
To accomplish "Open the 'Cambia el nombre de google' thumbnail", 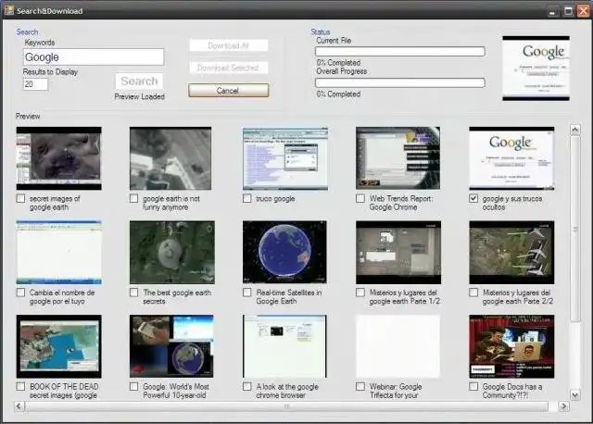I will (x=59, y=253).
